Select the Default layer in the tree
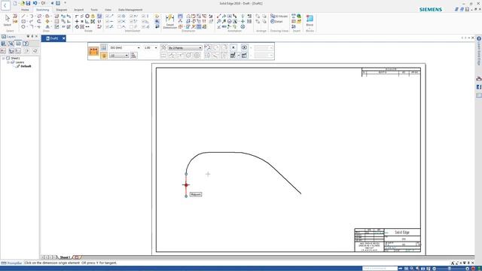This screenshot has height=271, width=482. 26,66
